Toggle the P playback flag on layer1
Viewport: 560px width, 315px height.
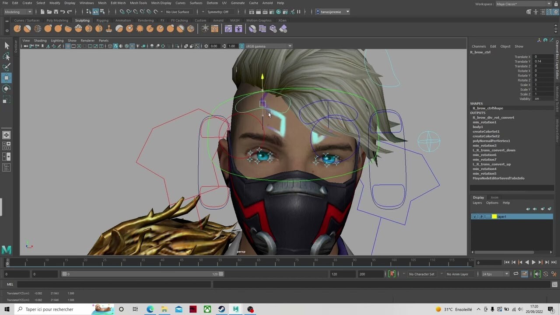click(482, 216)
